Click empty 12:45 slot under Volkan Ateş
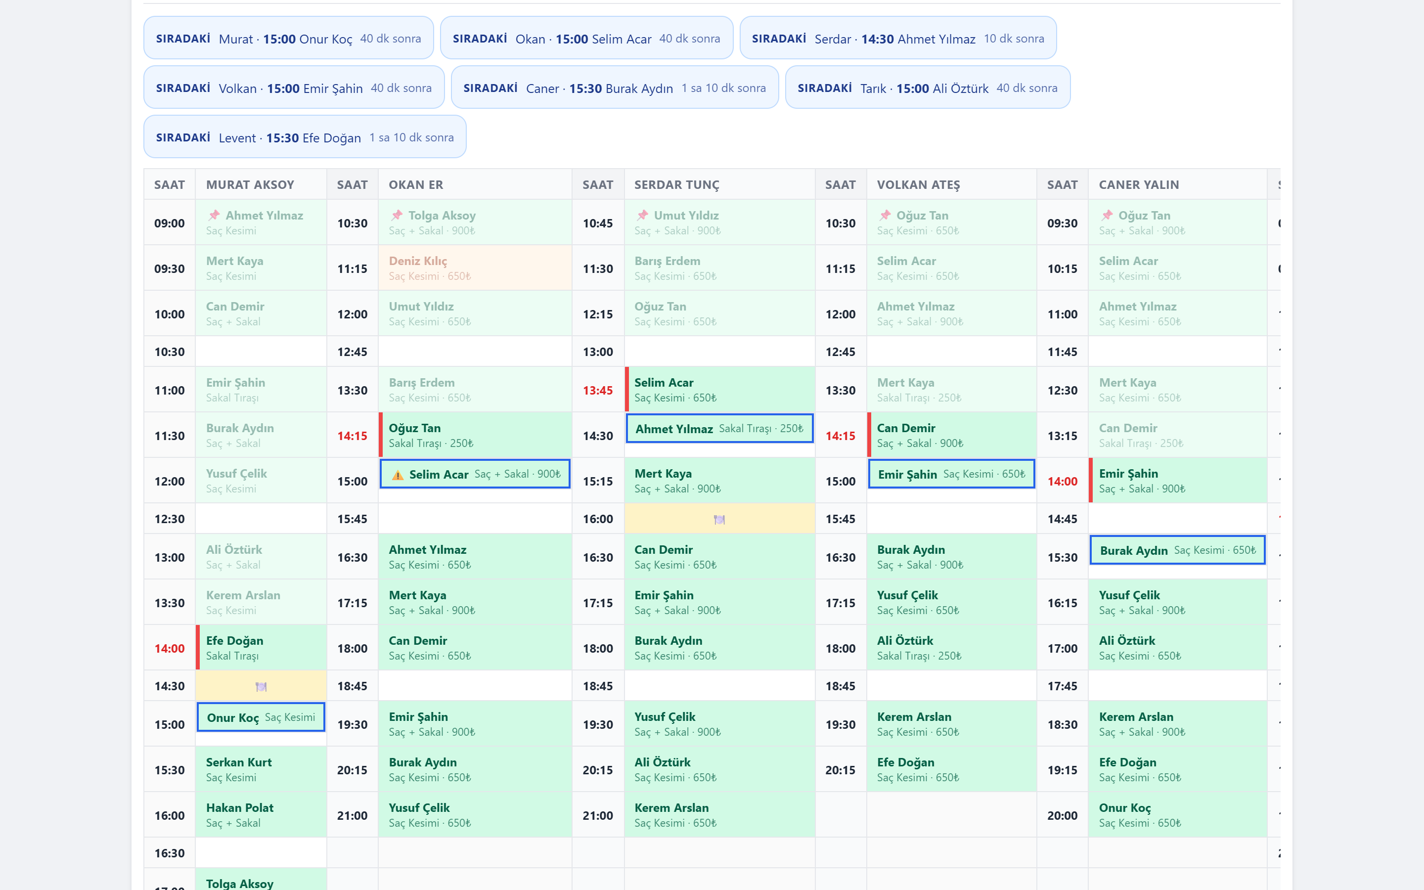The width and height of the screenshot is (1424, 890). click(x=951, y=352)
